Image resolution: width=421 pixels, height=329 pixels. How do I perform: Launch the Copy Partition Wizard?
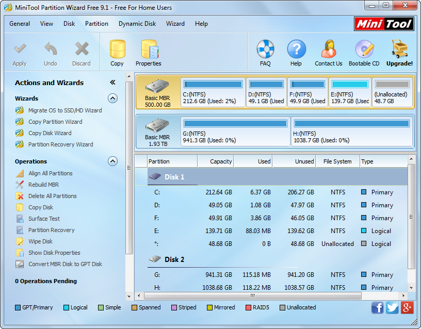click(55, 122)
